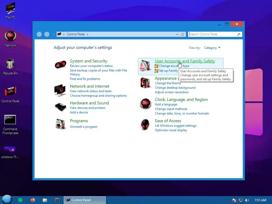Click Change input methods link
The width and height of the screenshot is (272, 204).
pos(171,109)
